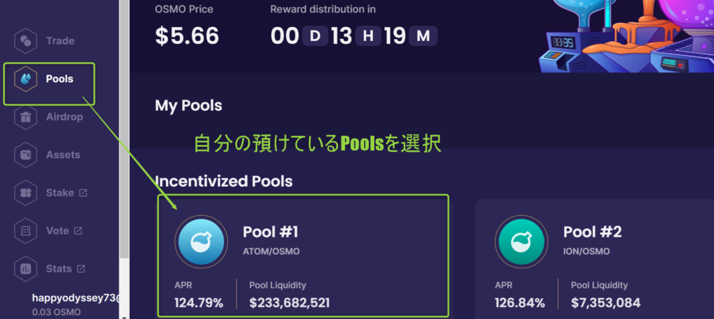Image resolution: width=714 pixels, height=319 pixels.
Task: Click the Pools droplet icon
Action: [x=26, y=79]
